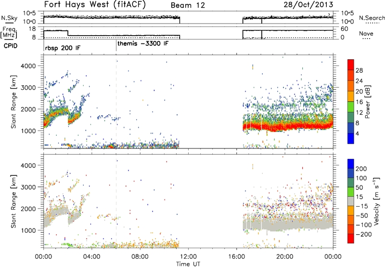Click the 'Beam 12' label
The height and width of the screenshot is (267, 385).
coord(188,5)
